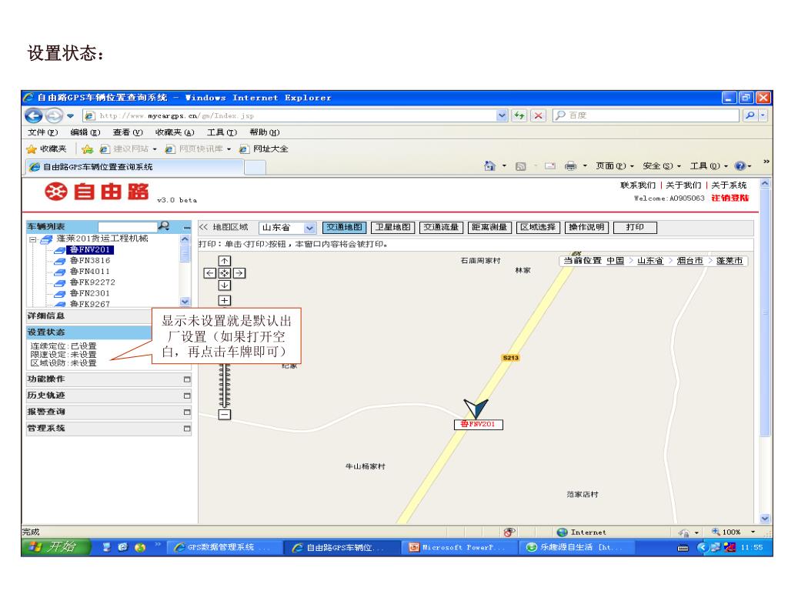This screenshot has height=591, width=788.
Task: Collapse the 蓬莱201货运工程机械 tree node
Action: (x=32, y=240)
